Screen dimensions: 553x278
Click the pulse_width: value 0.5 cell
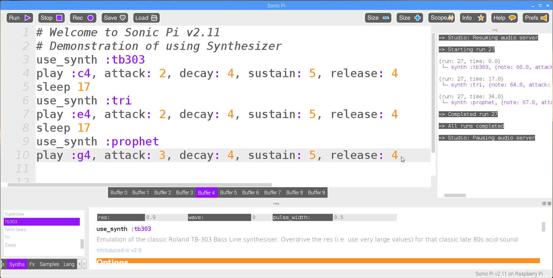click(x=365, y=217)
